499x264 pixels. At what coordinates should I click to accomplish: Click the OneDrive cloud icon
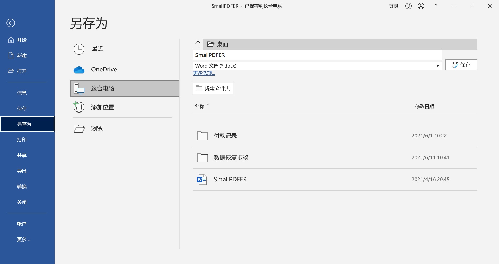click(79, 70)
